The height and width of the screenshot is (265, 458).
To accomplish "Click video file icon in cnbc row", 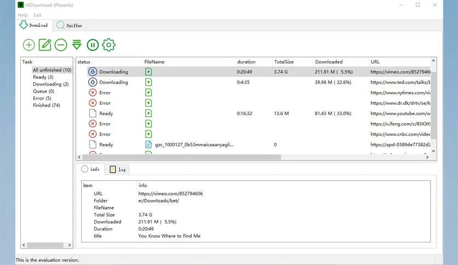I will pyautogui.click(x=148, y=134).
